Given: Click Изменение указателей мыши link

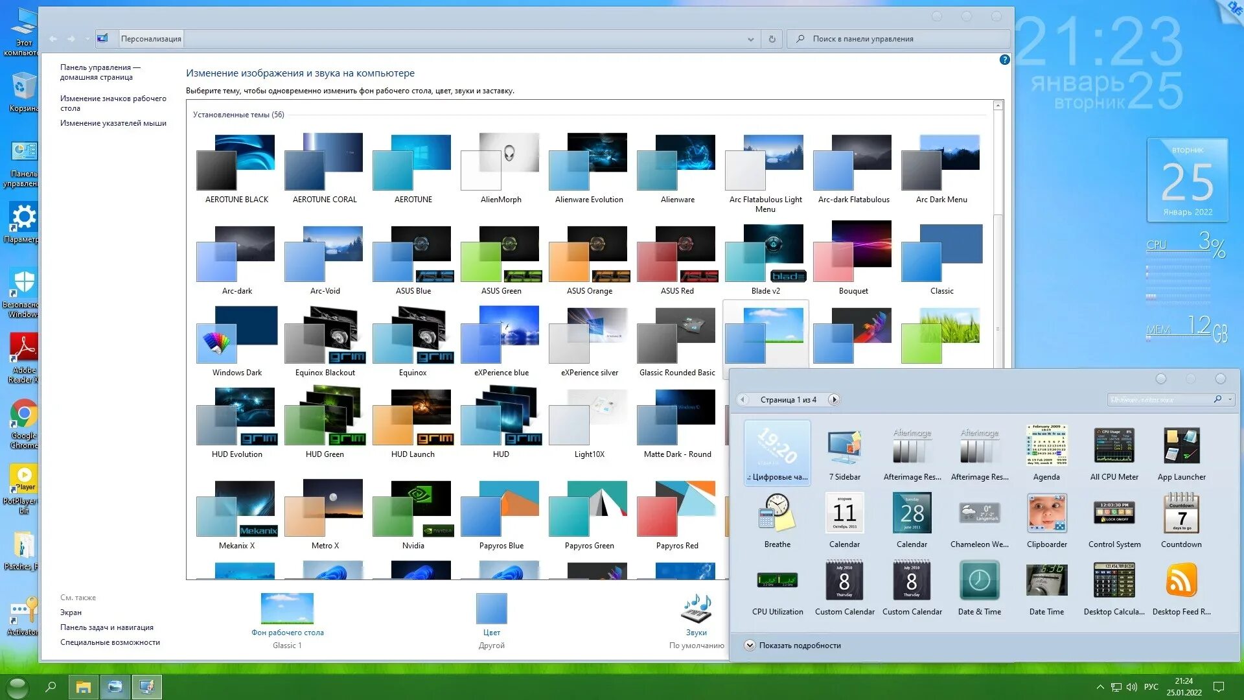Looking at the screenshot, I should (113, 123).
